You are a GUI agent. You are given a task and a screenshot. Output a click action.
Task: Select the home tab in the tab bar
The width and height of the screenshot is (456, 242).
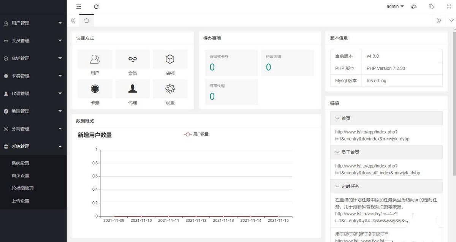[x=86, y=21]
